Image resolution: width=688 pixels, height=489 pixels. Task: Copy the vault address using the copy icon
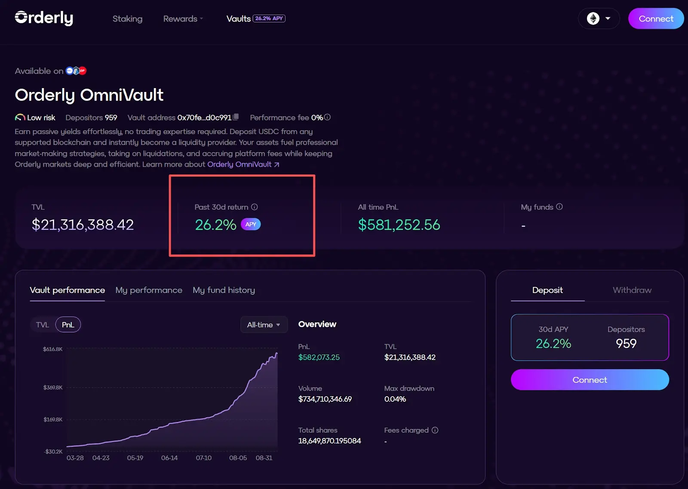(x=236, y=117)
